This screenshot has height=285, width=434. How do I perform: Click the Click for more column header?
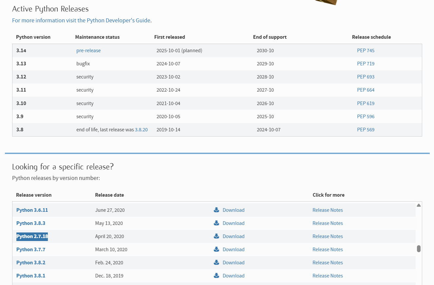328,195
